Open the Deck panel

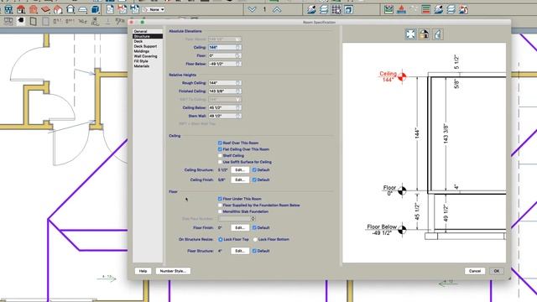(138, 41)
